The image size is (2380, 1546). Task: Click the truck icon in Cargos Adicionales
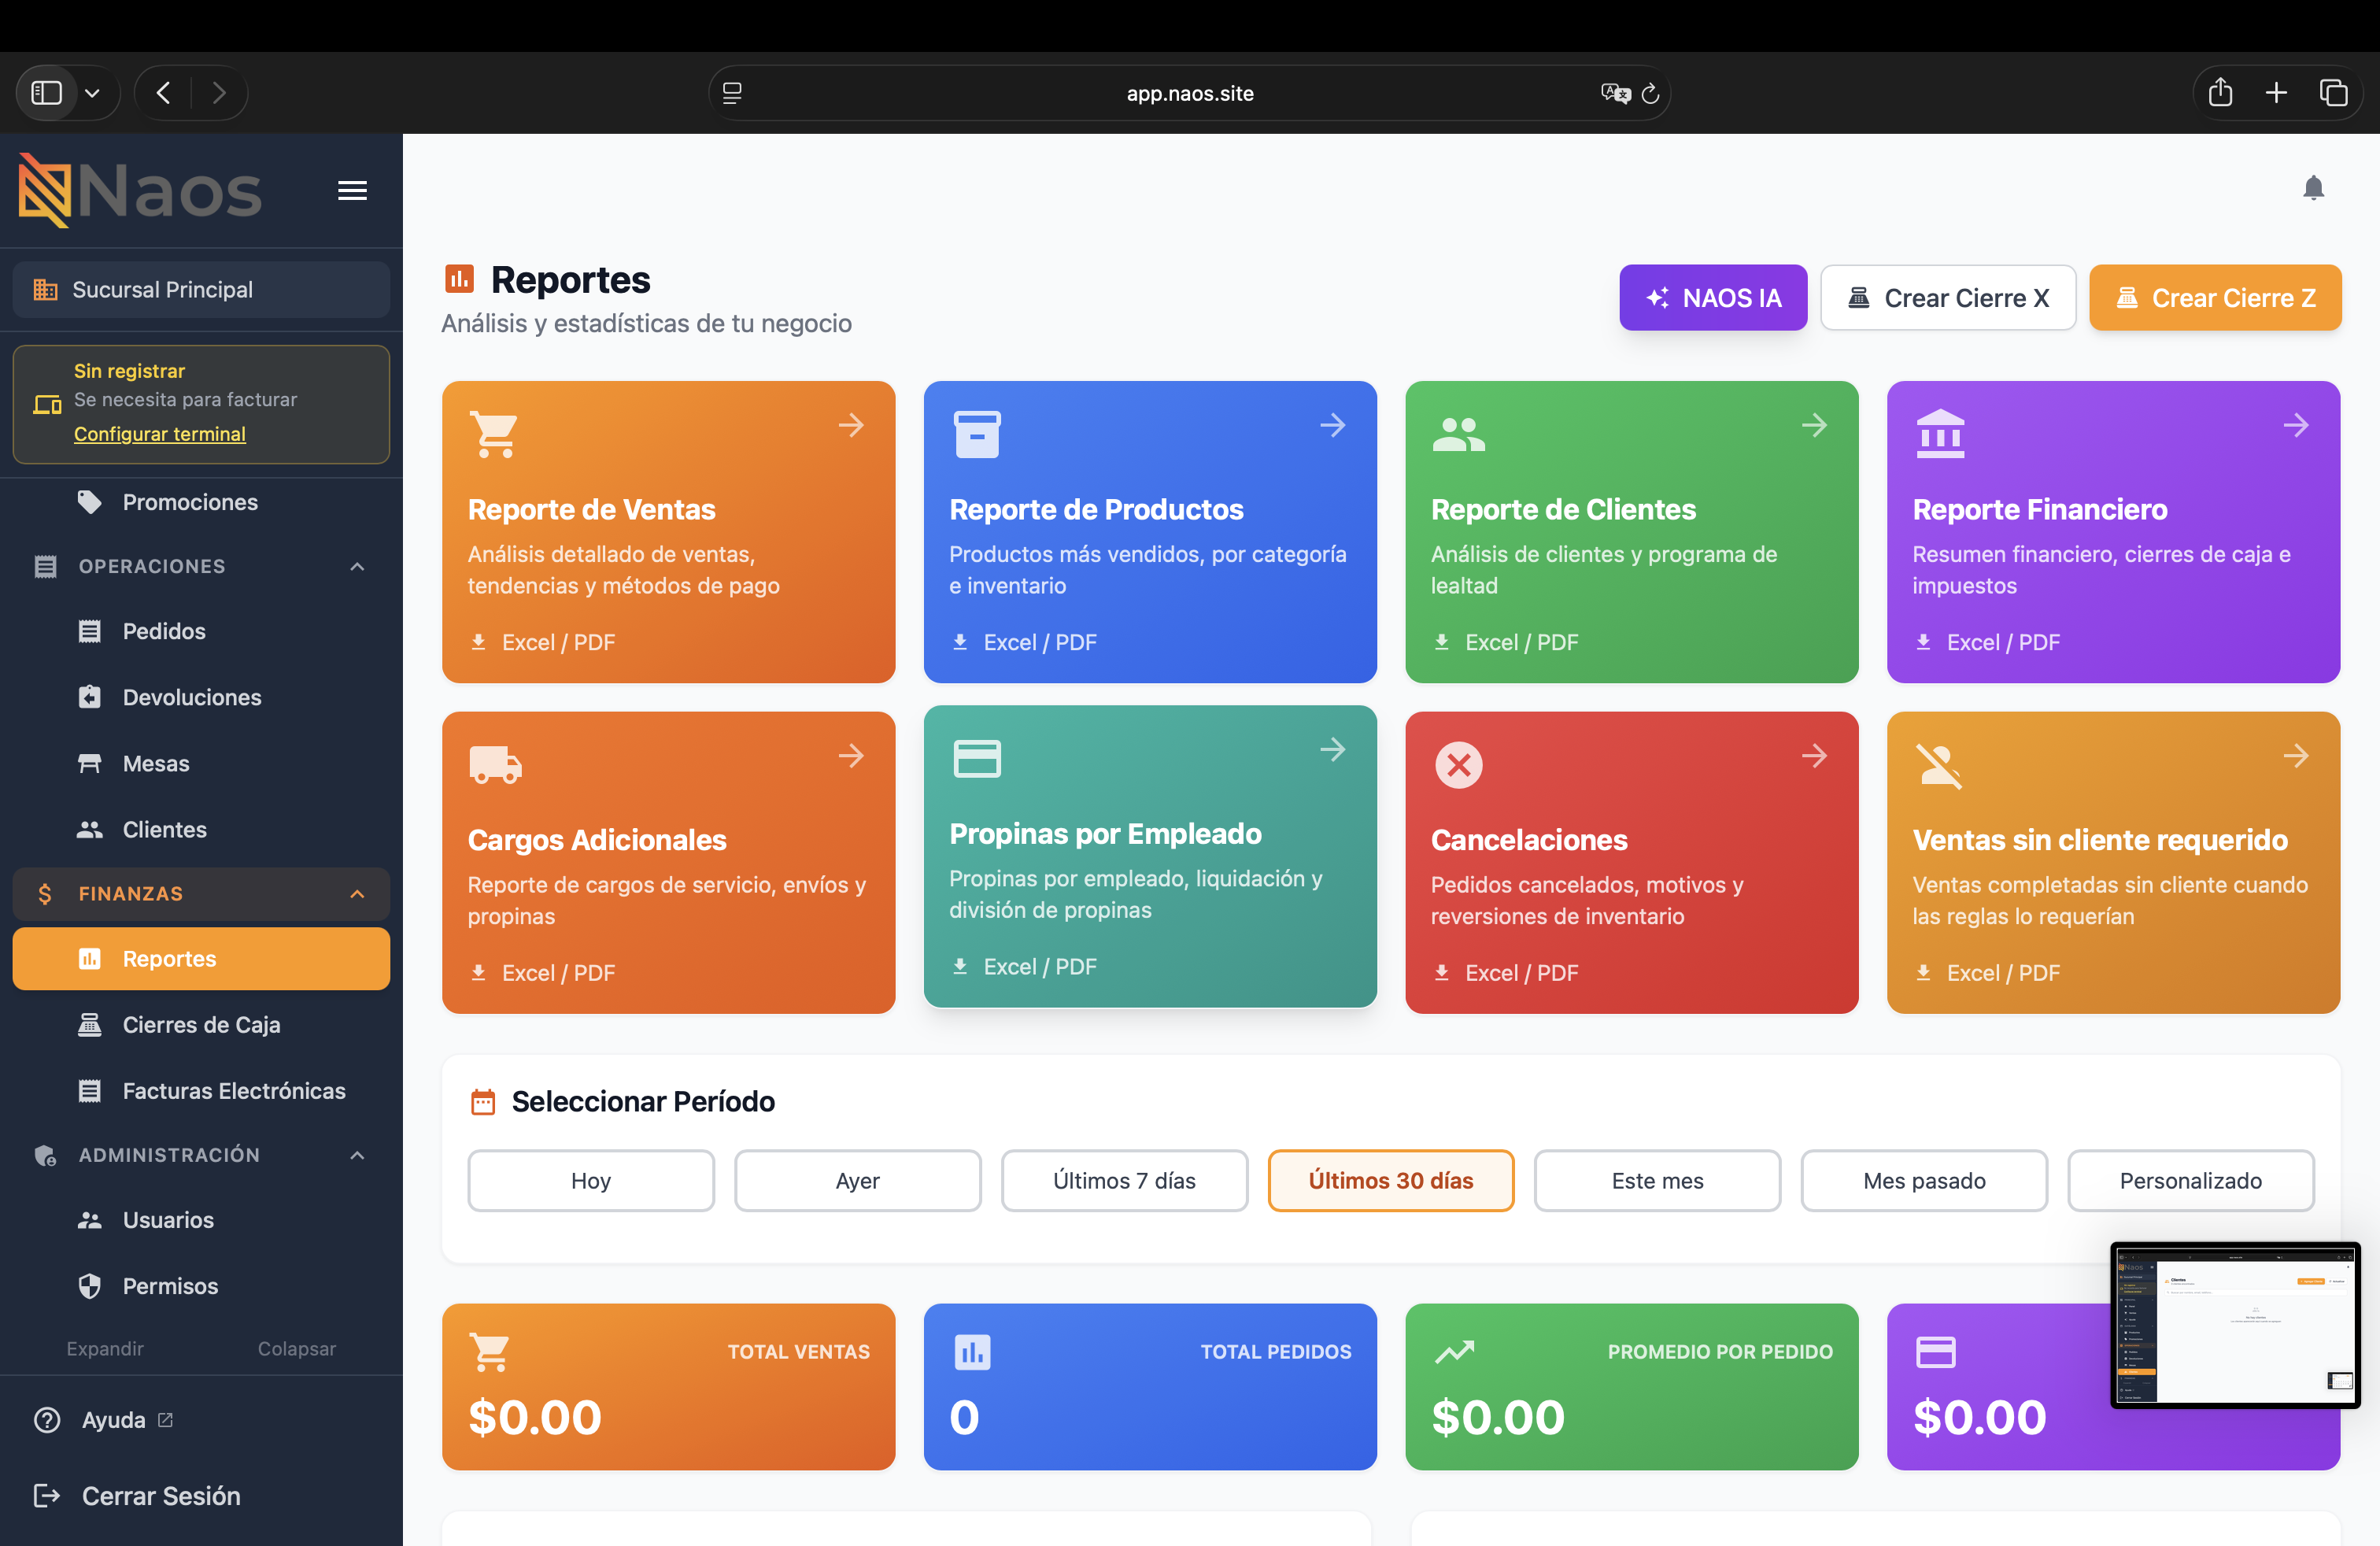[495, 765]
